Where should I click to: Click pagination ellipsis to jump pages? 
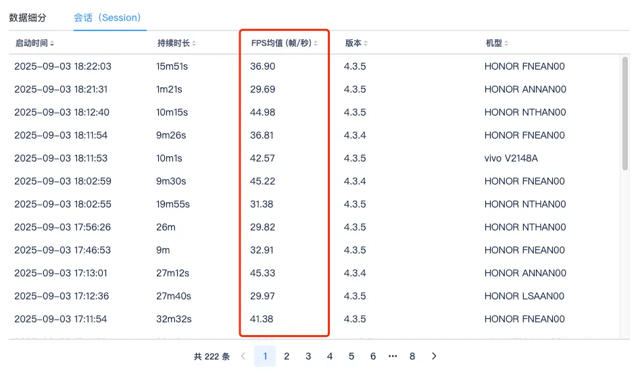(393, 356)
